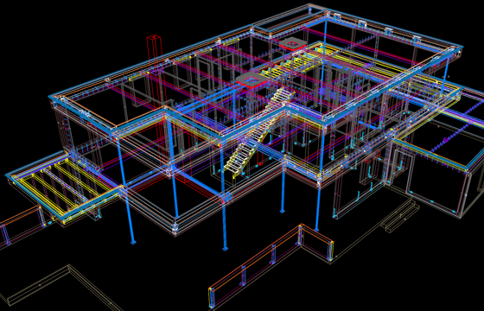The width and height of the screenshot is (484, 311).
Task: Click the yellow lower staircase flight
Action: [x=246, y=148]
